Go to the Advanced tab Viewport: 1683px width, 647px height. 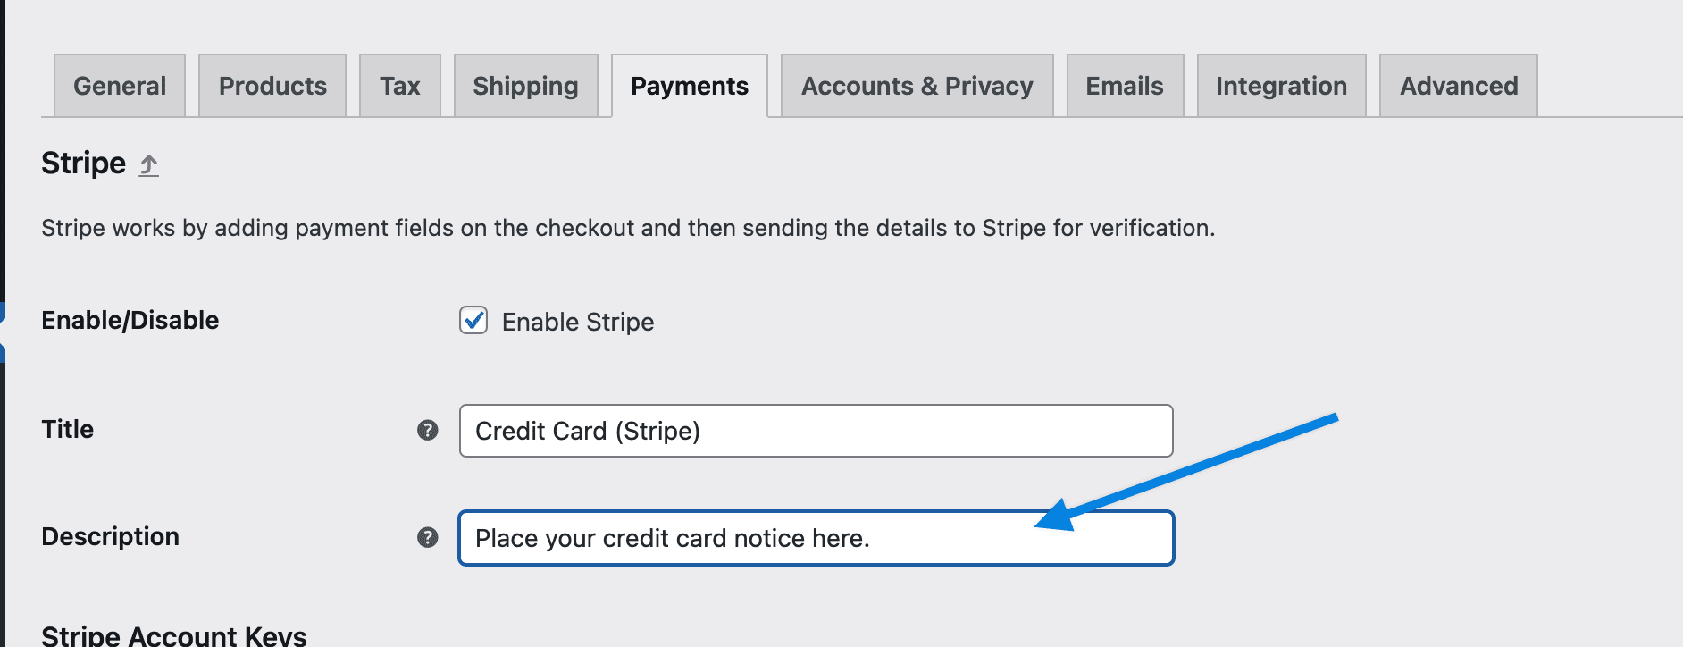(x=1458, y=86)
